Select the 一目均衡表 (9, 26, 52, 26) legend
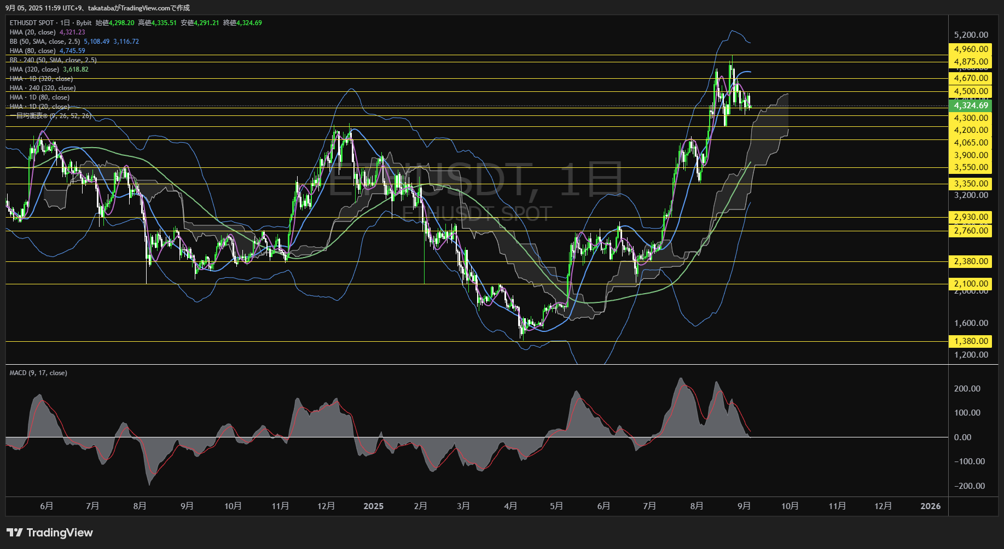1004x549 pixels. pos(50,116)
